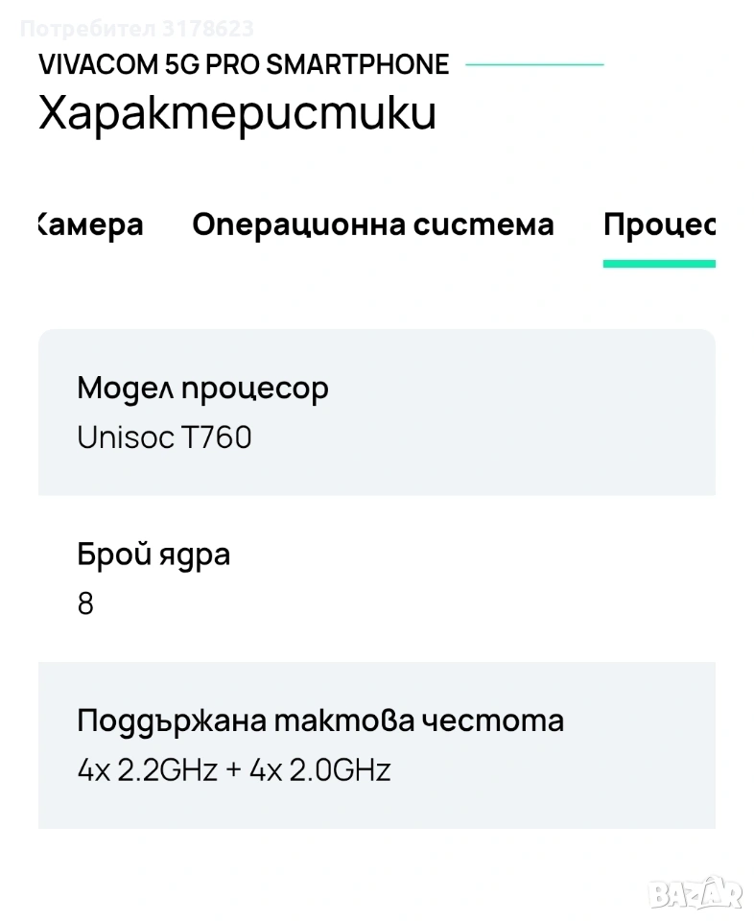
Task: Select the Процесор tab
Action: 659,225
